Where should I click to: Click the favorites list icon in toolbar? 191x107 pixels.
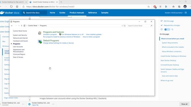point(173,7)
